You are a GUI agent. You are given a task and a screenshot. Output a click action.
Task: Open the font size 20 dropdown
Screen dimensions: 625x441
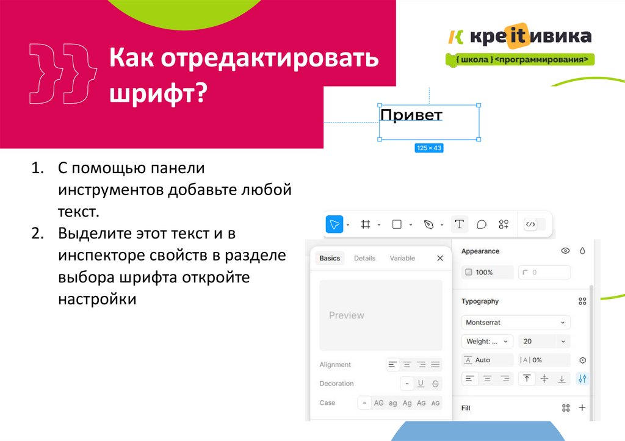click(x=543, y=340)
